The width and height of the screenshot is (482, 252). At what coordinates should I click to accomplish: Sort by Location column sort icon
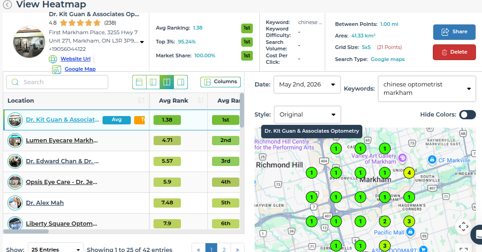pos(141,100)
